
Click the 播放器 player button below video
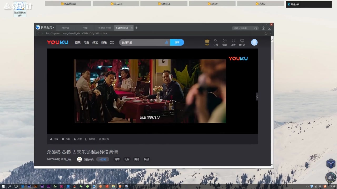coord(104,139)
